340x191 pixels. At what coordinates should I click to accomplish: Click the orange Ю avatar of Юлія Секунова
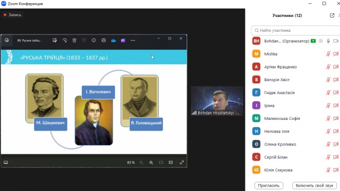[x=256, y=170]
